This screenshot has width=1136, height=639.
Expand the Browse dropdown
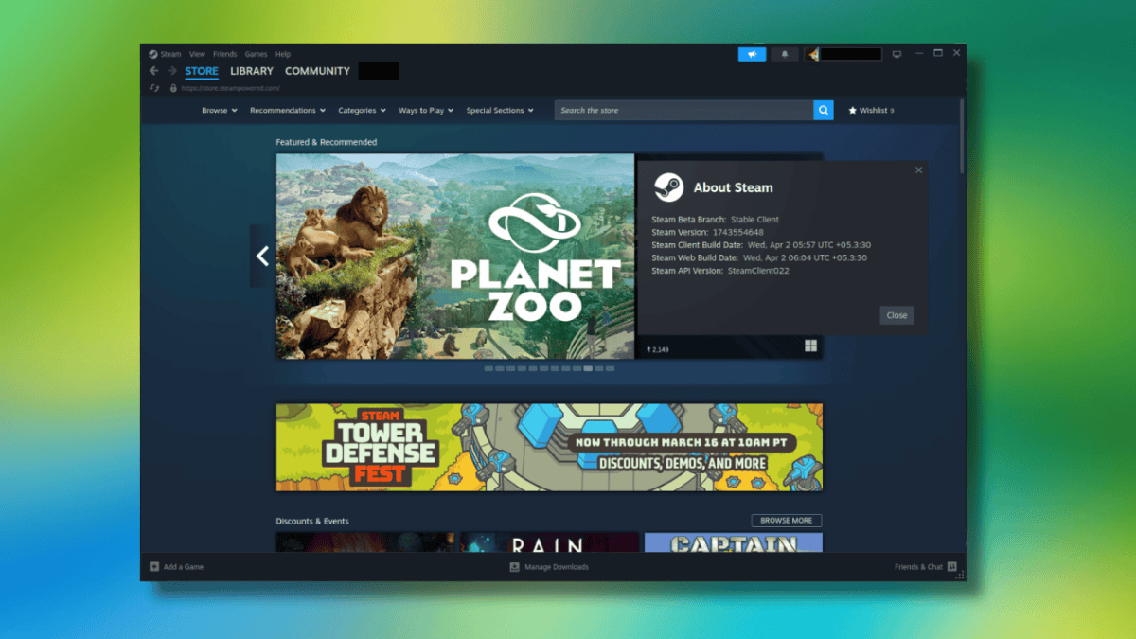219,111
